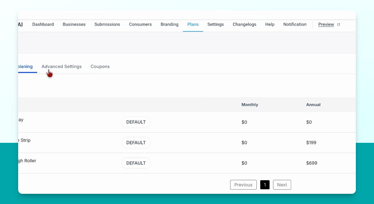Click the Previous pagination button

(243, 185)
